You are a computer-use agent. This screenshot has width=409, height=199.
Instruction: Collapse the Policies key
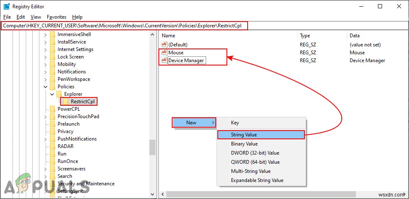click(45, 87)
